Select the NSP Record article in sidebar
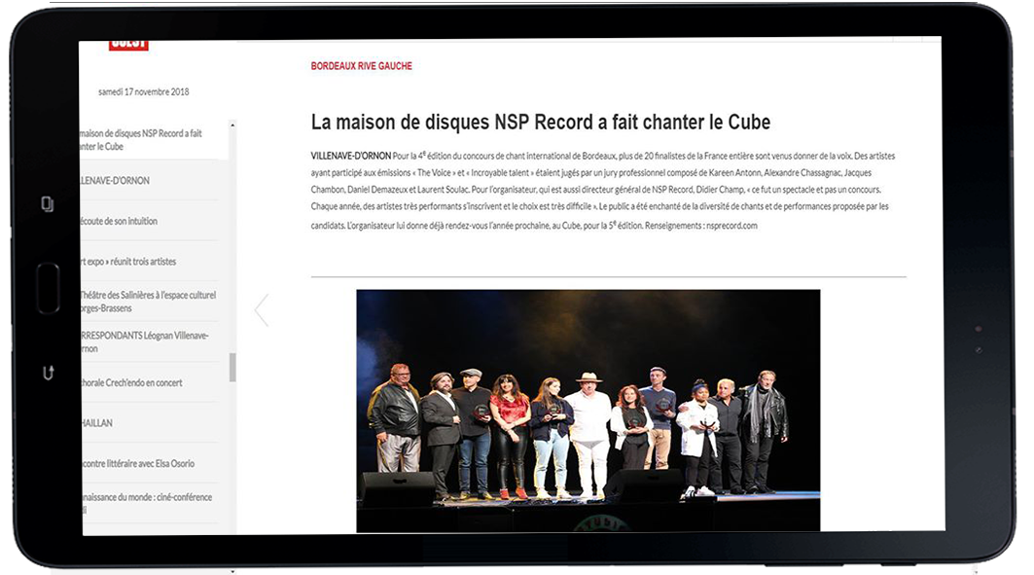This screenshot has height=575, width=1034. [x=143, y=140]
